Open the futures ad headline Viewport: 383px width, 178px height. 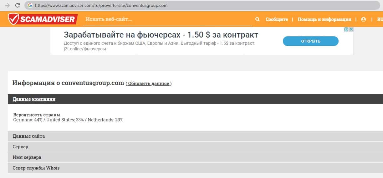coord(161,34)
